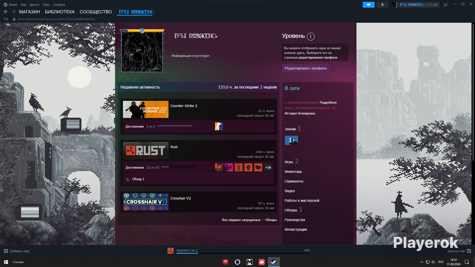Click the red cloud taskbar app
Viewport: 475px width, 267px height.
point(262,262)
